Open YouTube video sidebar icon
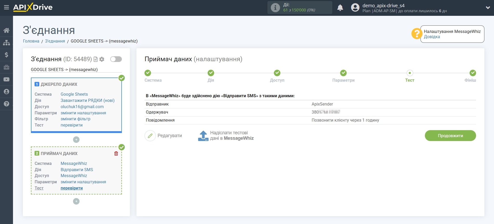 click(x=6, y=79)
